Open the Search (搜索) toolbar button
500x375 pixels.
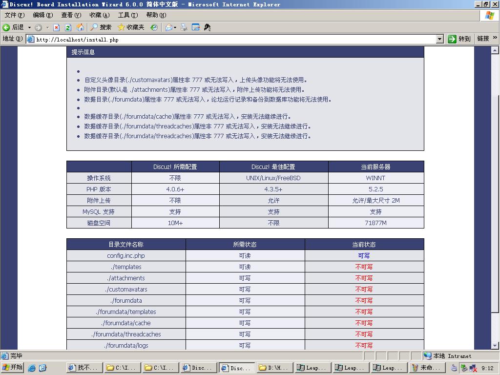(x=101, y=27)
